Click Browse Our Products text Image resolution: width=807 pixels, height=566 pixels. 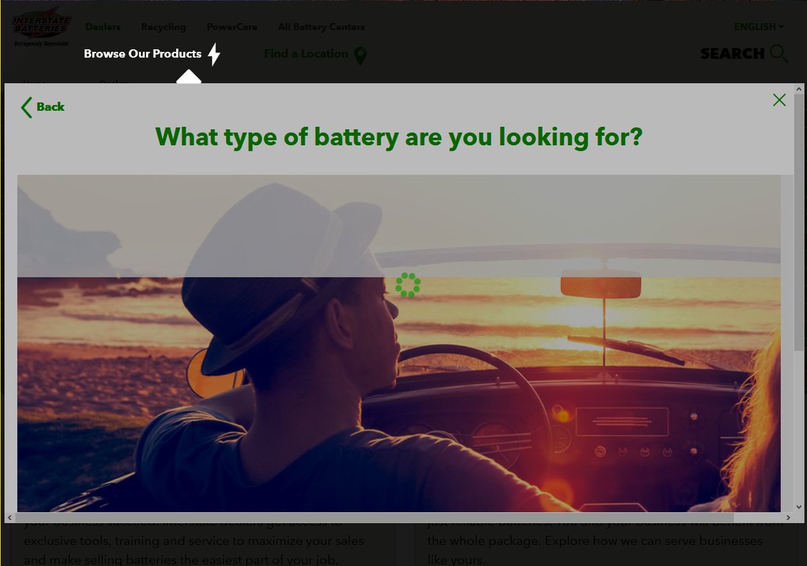tap(143, 54)
